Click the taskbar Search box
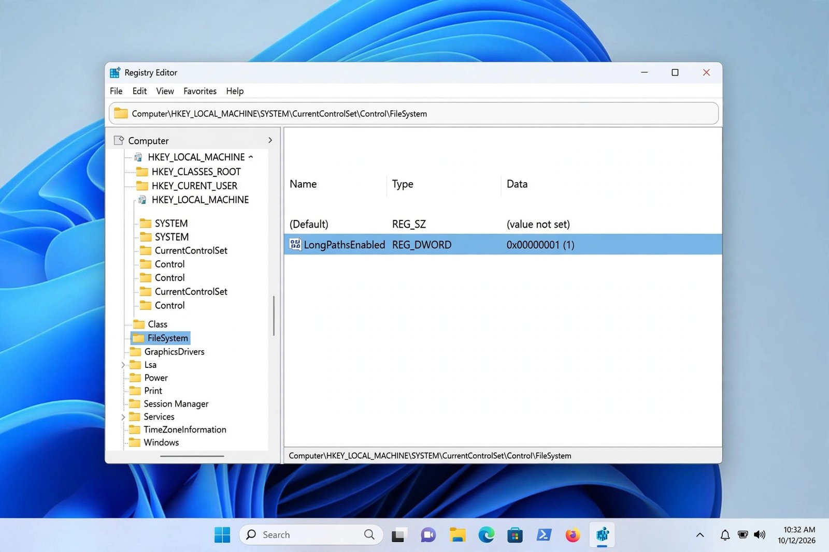Screen dimensions: 829x552 (x=311, y=534)
